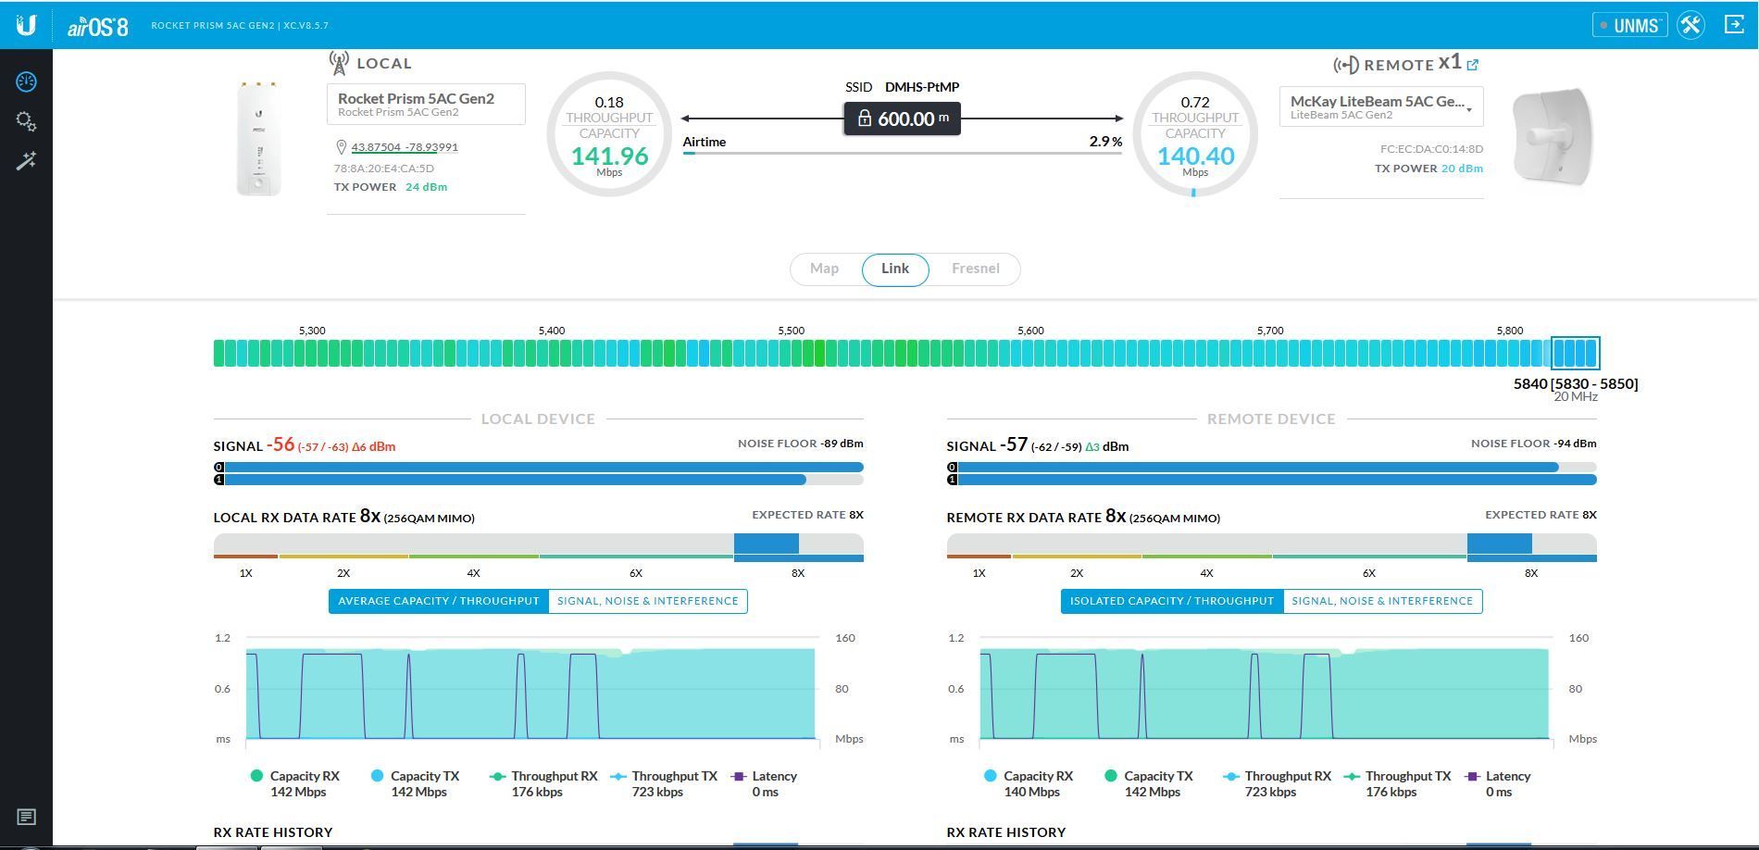
Task: Select the Link tab
Action: [x=895, y=269]
